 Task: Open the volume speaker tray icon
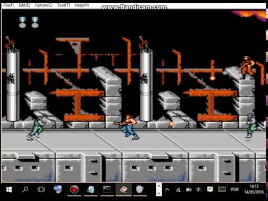[199, 190]
